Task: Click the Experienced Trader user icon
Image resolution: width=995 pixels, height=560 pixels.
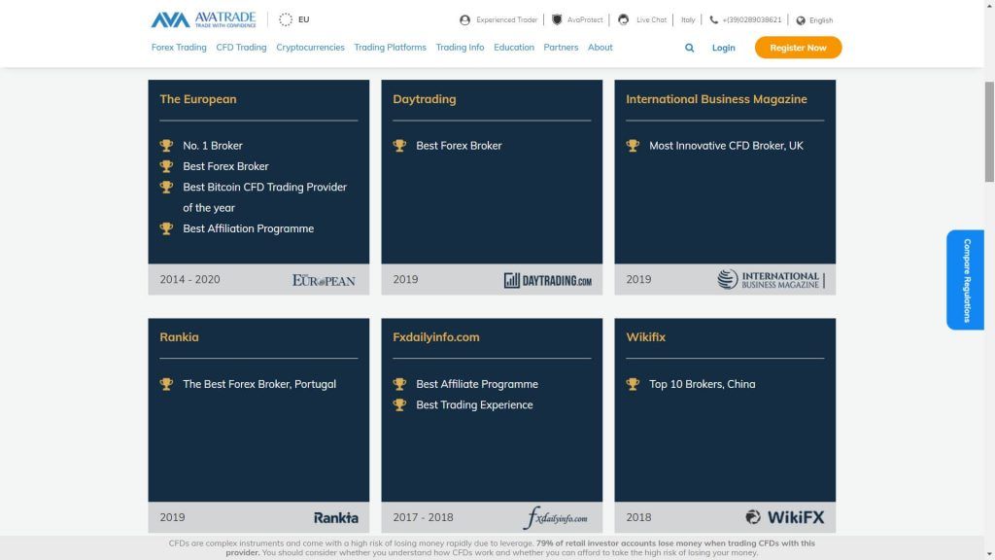Action: (464, 20)
